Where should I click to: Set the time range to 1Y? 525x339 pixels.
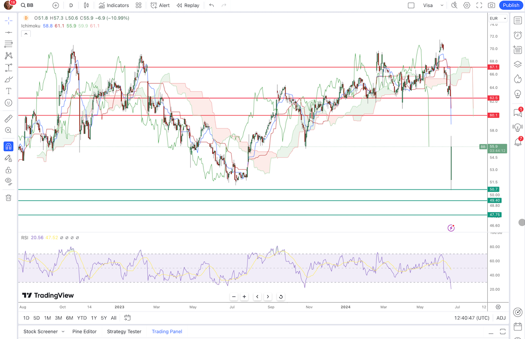94,318
